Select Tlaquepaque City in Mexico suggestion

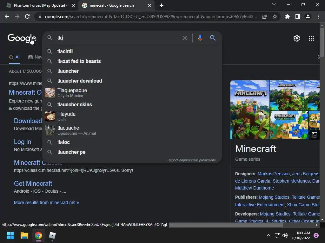coord(132,93)
